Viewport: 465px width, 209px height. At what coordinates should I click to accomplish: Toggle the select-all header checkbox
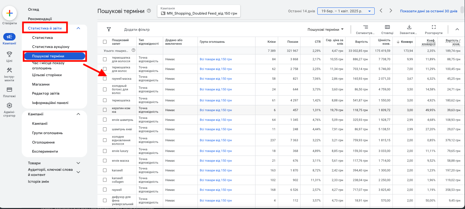[105, 42]
